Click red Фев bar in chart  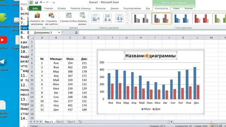(x=120, y=91)
